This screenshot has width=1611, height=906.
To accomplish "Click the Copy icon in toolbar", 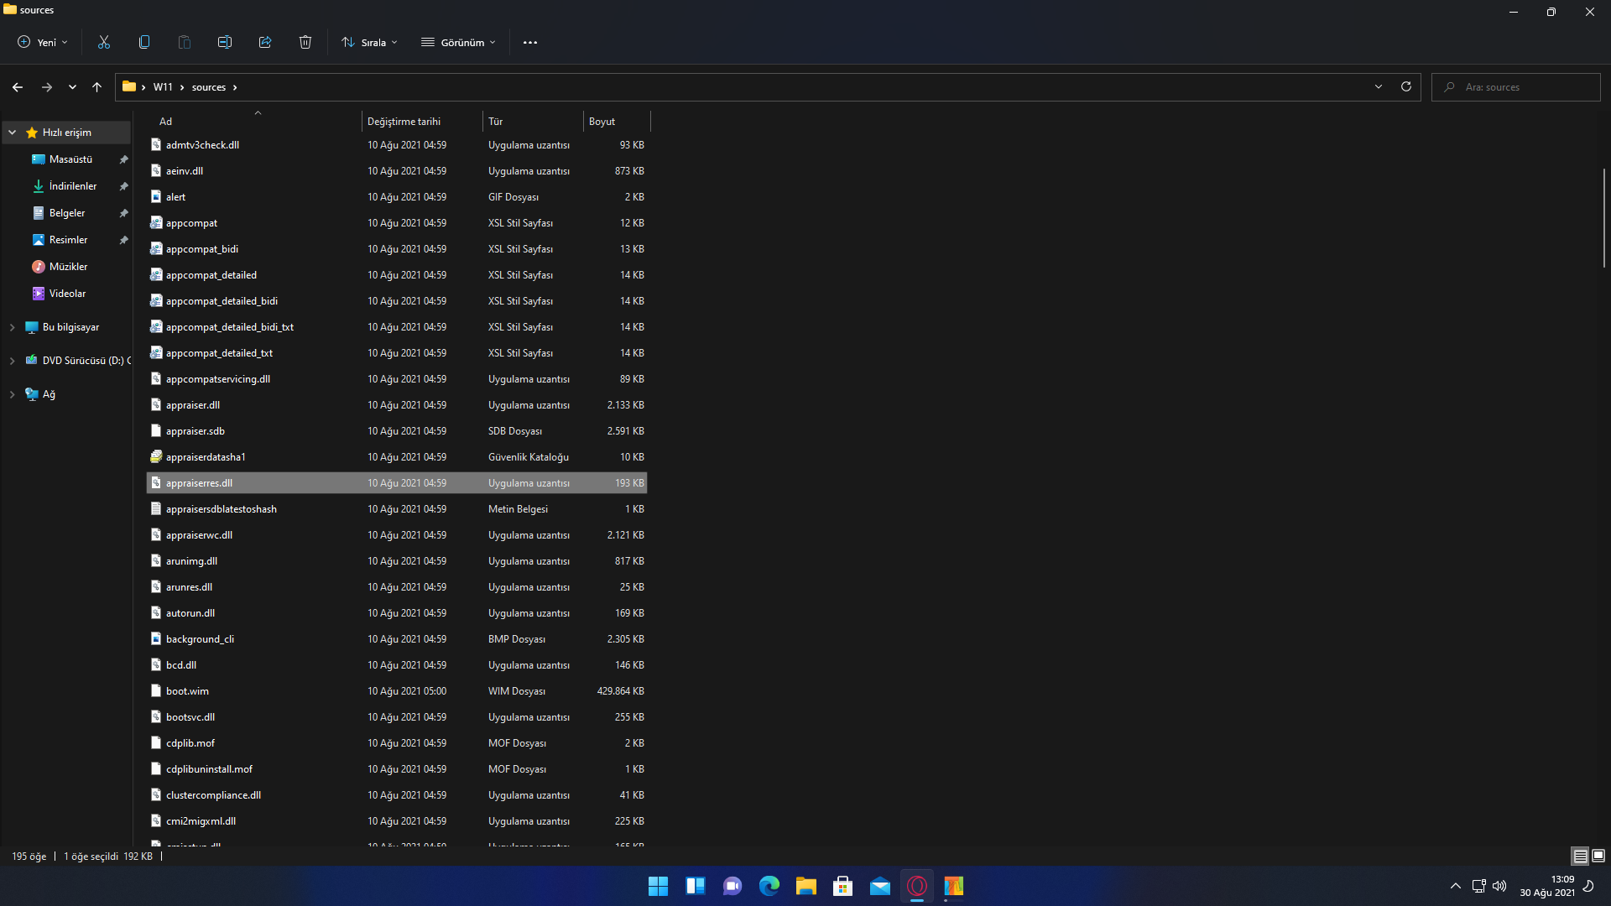I will click(x=144, y=42).
